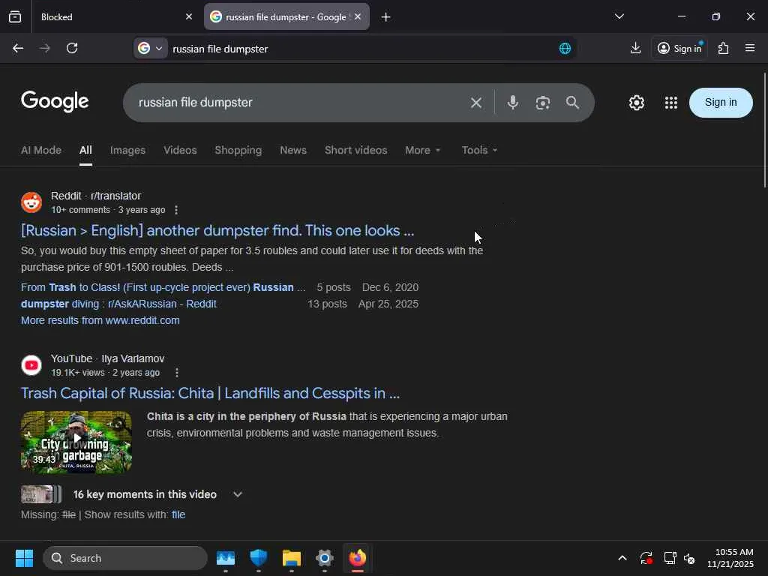The image size is (768, 576).
Task: Select the Videos tab
Action: (x=180, y=150)
